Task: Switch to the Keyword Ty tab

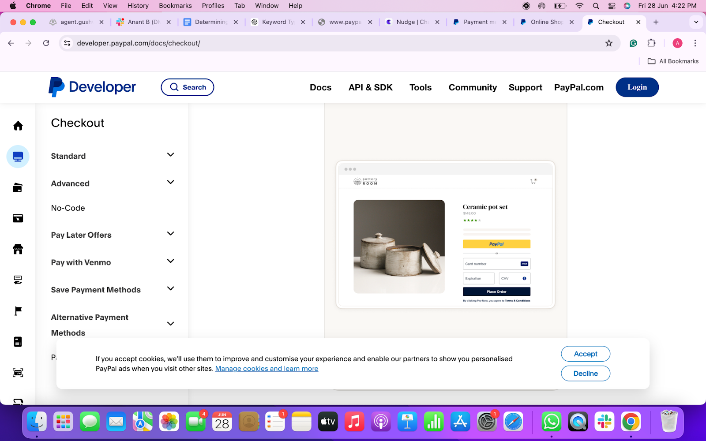Action: [x=278, y=22]
